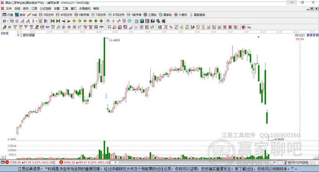Toggle the colorful gradient triangle icon
This screenshot has width=319, height=172.
point(46,21)
